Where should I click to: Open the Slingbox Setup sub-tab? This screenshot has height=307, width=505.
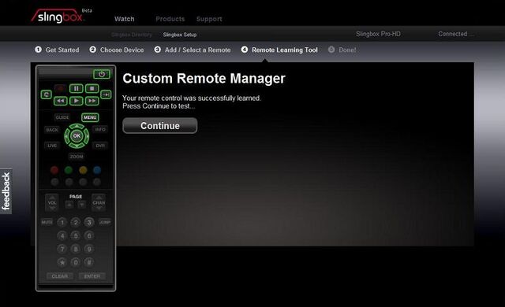click(x=180, y=35)
